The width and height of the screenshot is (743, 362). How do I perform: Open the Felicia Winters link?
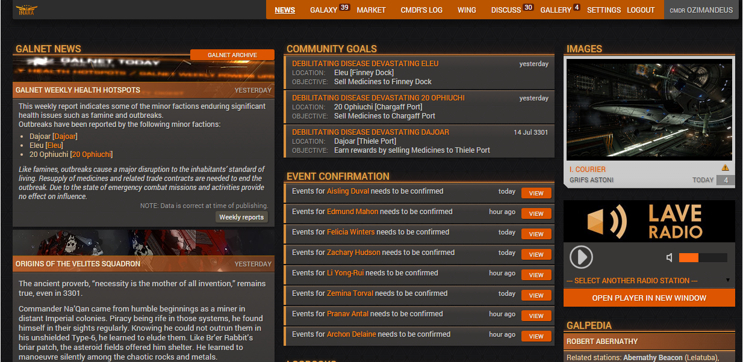(x=350, y=232)
